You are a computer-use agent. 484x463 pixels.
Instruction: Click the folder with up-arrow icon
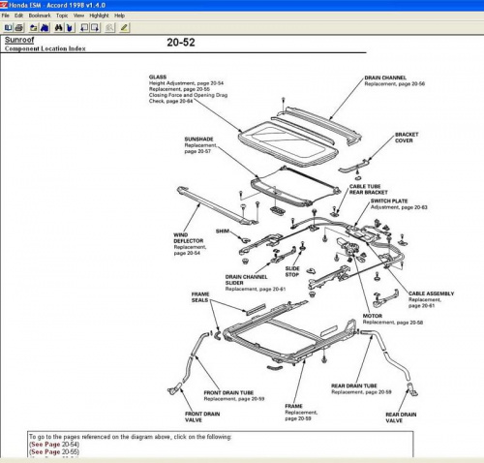pyautogui.click(x=34, y=28)
